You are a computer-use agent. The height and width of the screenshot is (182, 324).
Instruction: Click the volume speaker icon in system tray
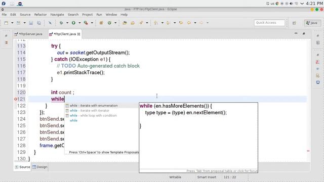point(292,4)
